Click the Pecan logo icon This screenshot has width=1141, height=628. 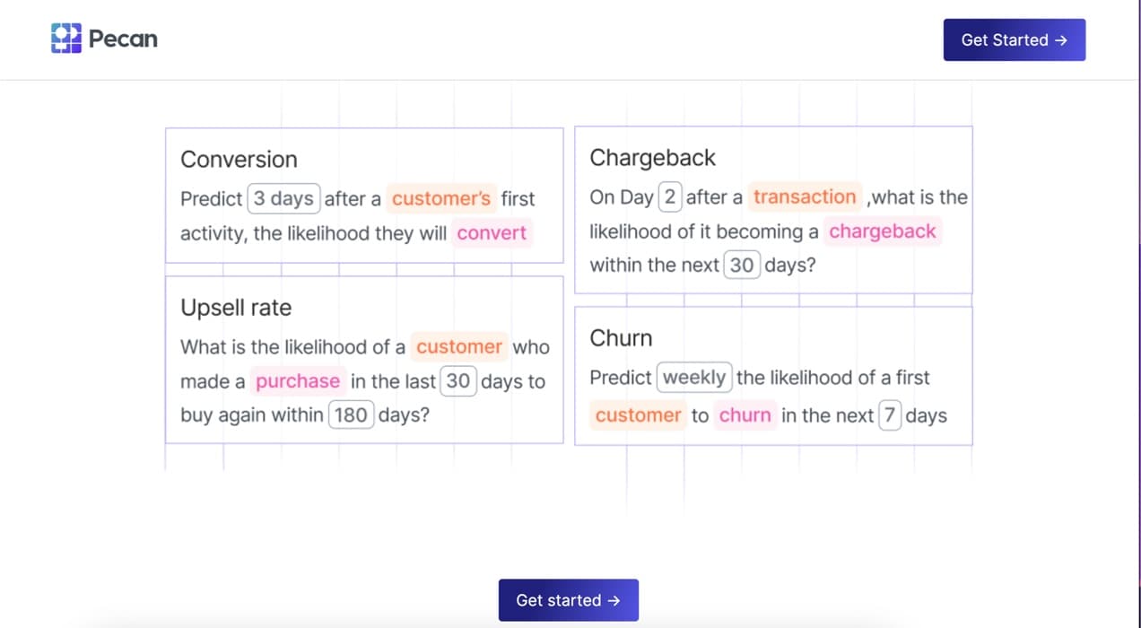point(66,39)
